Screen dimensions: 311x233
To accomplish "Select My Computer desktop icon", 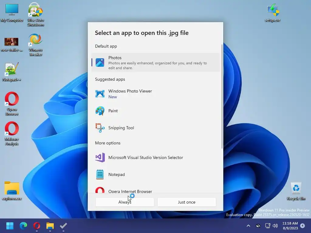I will click(12, 13).
